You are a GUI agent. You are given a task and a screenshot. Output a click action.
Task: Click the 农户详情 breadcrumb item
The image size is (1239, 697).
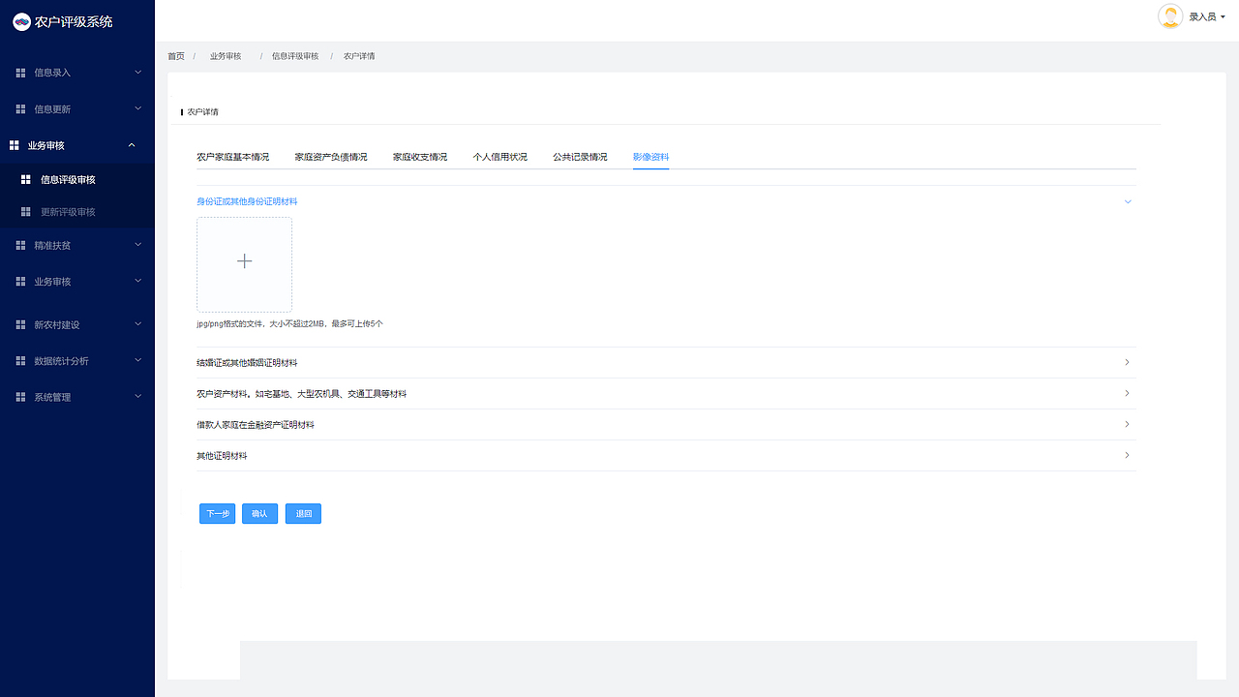[359, 56]
